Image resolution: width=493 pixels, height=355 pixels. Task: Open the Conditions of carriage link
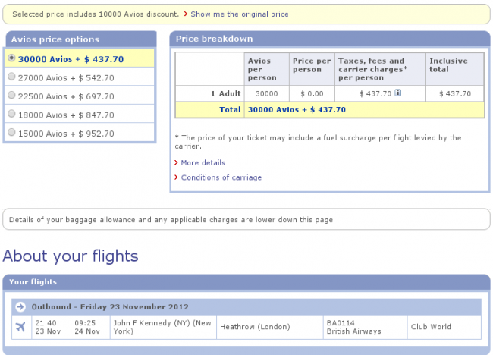221,177
